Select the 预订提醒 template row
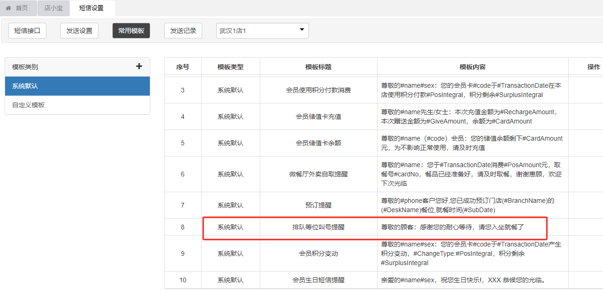This screenshot has height=292, width=603. coord(318,205)
